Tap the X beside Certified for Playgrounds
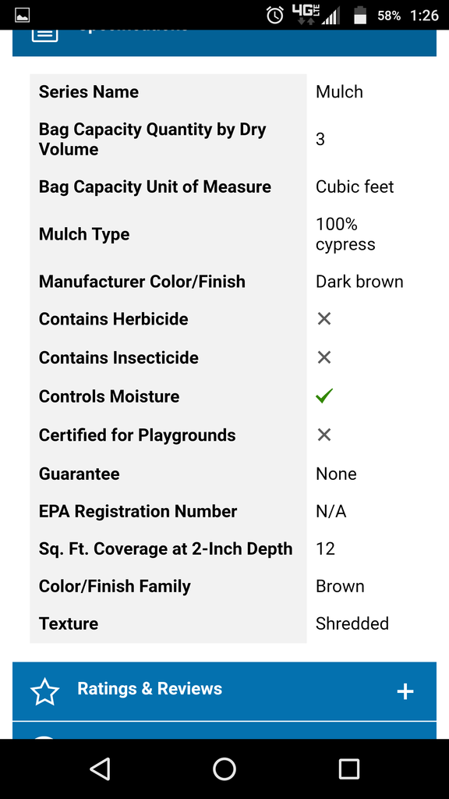 [x=323, y=435]
